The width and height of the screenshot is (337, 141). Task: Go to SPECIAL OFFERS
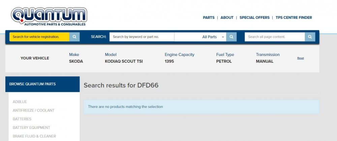coord(254,18)
